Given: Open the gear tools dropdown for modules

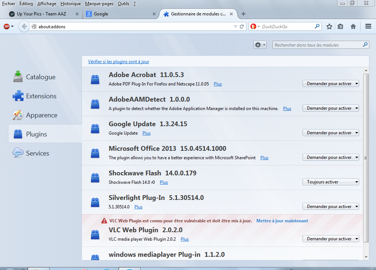Looking at the screenshot, I should (260, 45).
